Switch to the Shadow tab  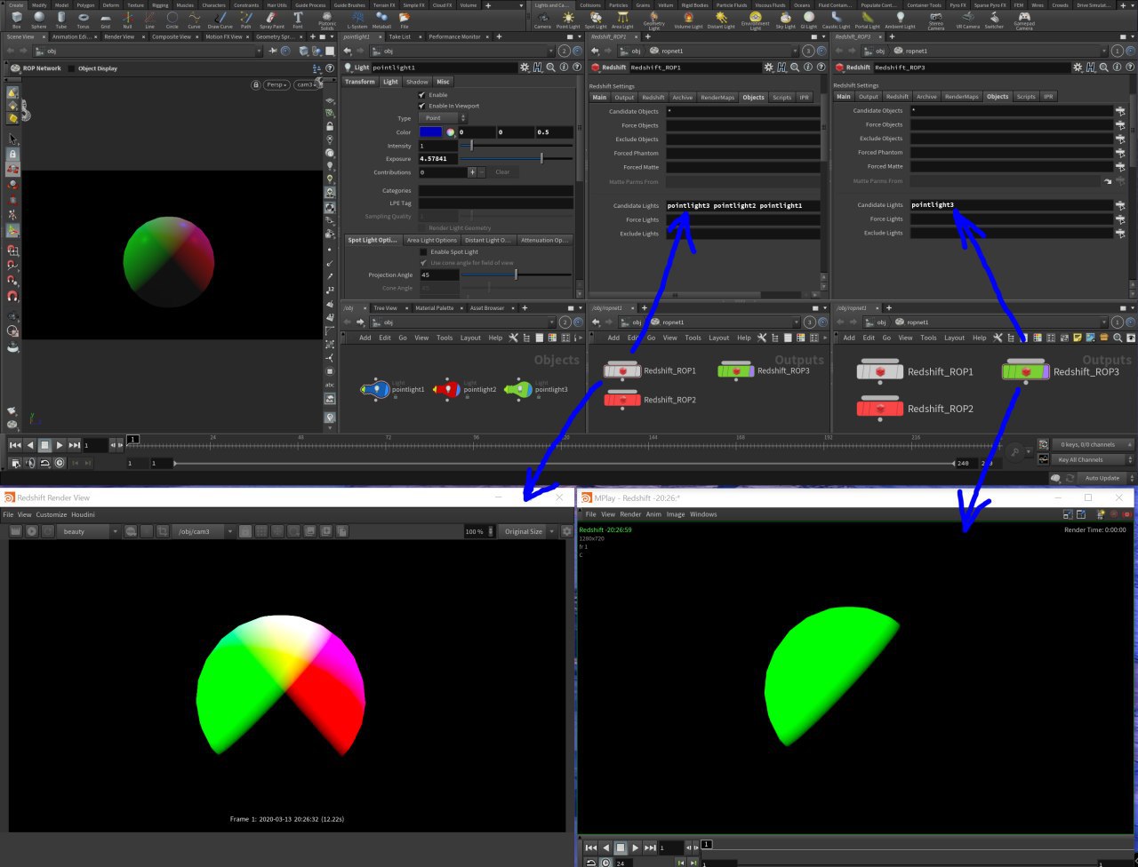(x=417, y=82)
